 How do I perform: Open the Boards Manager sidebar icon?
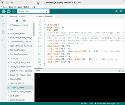point(3,25)
